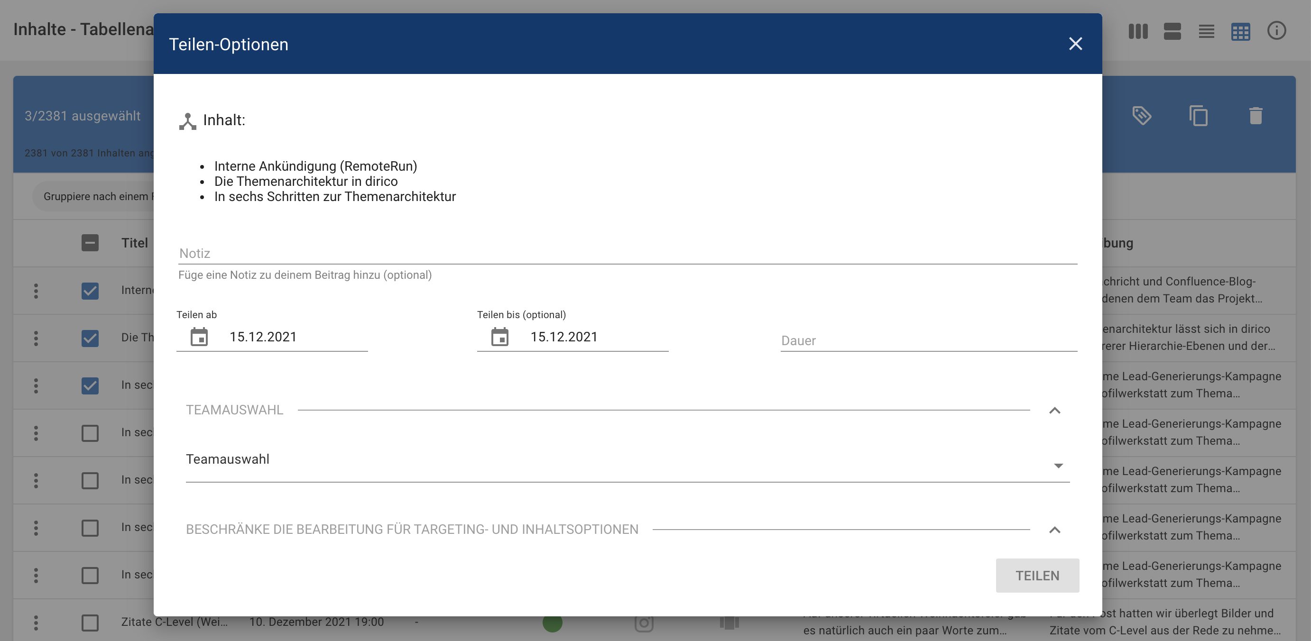Open the Teamauswahl dropdown
The height and width of the screenshot is (641, 1311).
(x=628, y=463)
